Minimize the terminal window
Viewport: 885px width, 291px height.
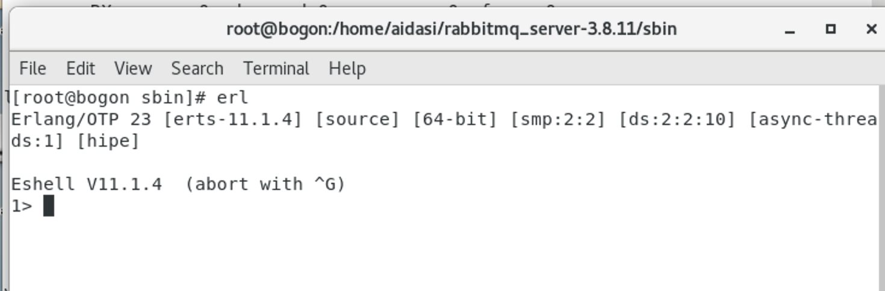[790, 29]
